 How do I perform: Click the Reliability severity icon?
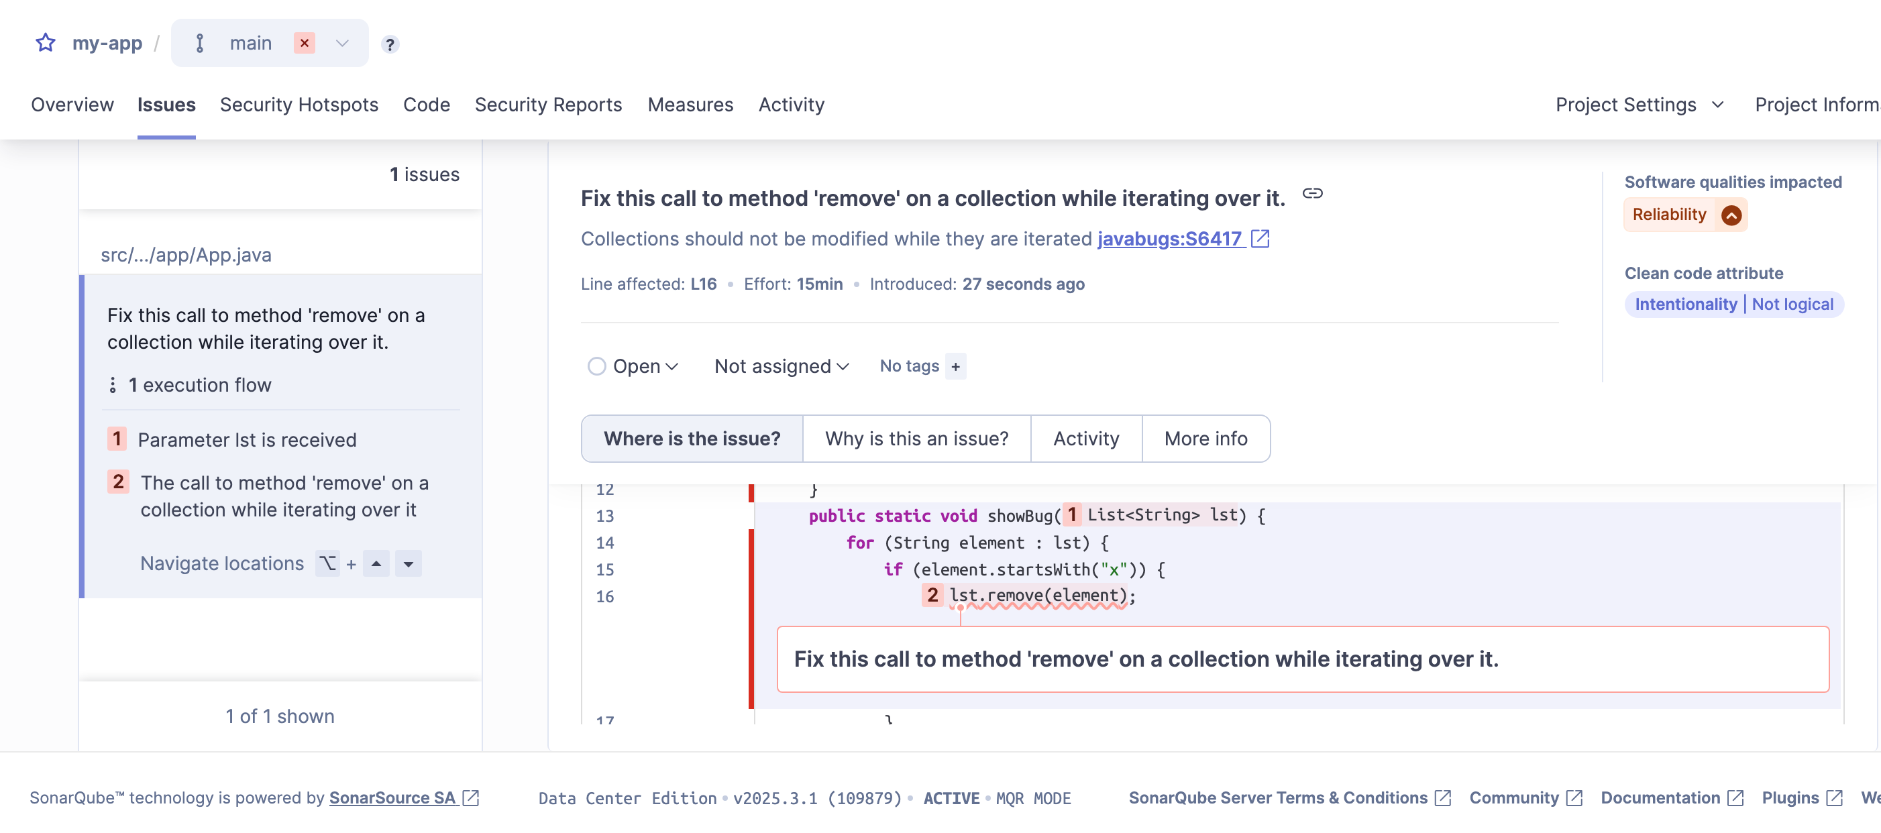[x=1731, y=215]
